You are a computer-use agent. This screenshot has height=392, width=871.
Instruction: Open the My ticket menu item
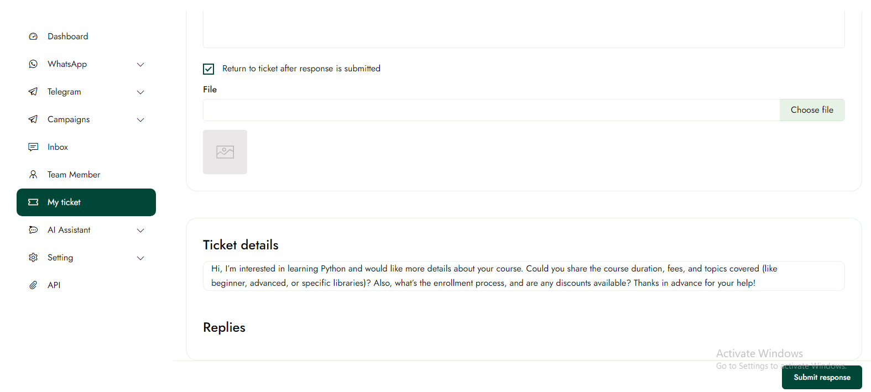pyautogui.click(x=86, y=202)
